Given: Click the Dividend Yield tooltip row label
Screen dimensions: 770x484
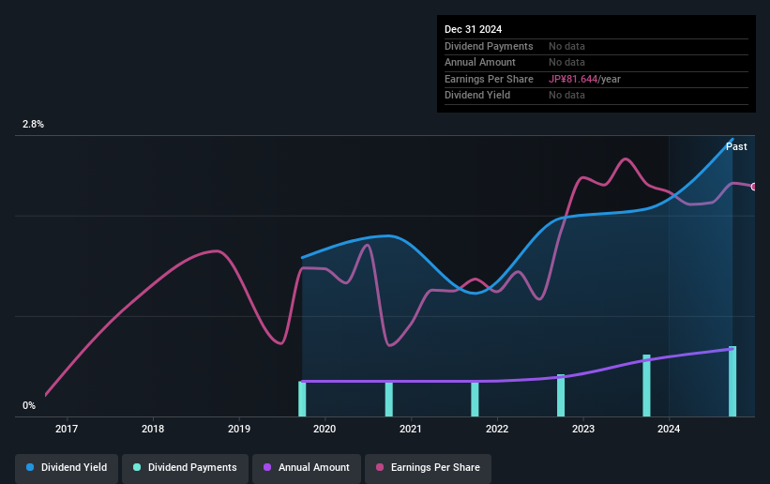Looking at the screenshot, I should pyautogui.click(x=477, y=96).
